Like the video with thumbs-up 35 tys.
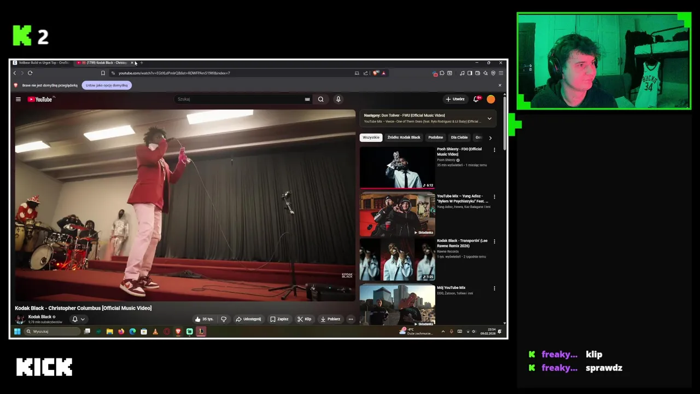 (x=205, y=319)
